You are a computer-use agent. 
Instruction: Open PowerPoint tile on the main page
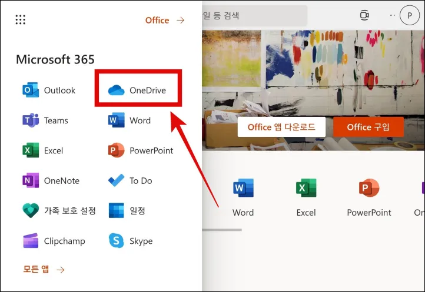pos(369,197)
